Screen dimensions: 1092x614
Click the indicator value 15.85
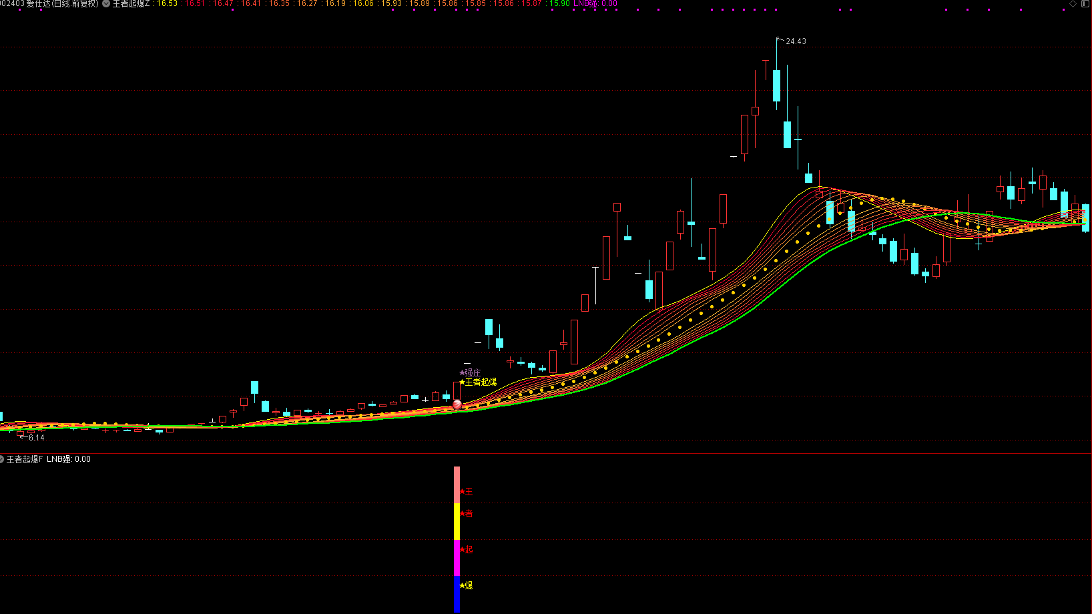click(x=475, y=4)
